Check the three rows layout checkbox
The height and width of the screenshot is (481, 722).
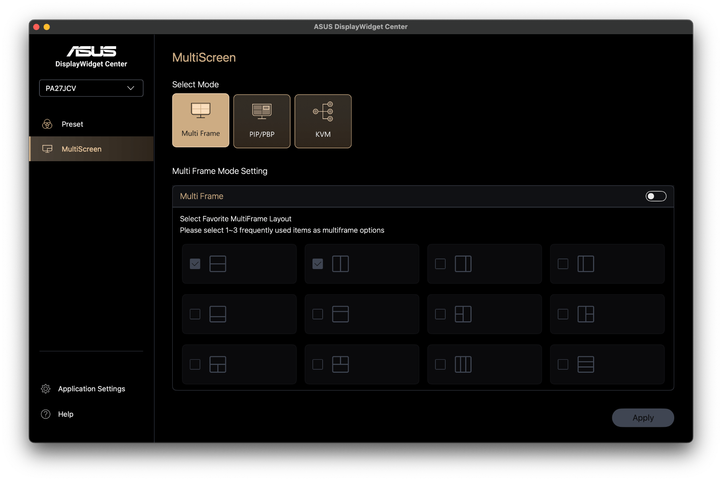pyautogui.click(x=563, y=364)
